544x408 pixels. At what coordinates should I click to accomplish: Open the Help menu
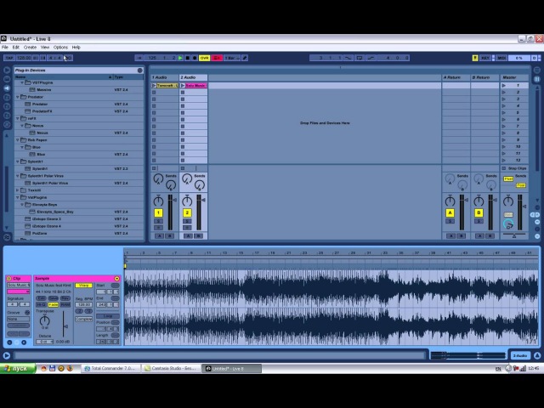(76, 48)
